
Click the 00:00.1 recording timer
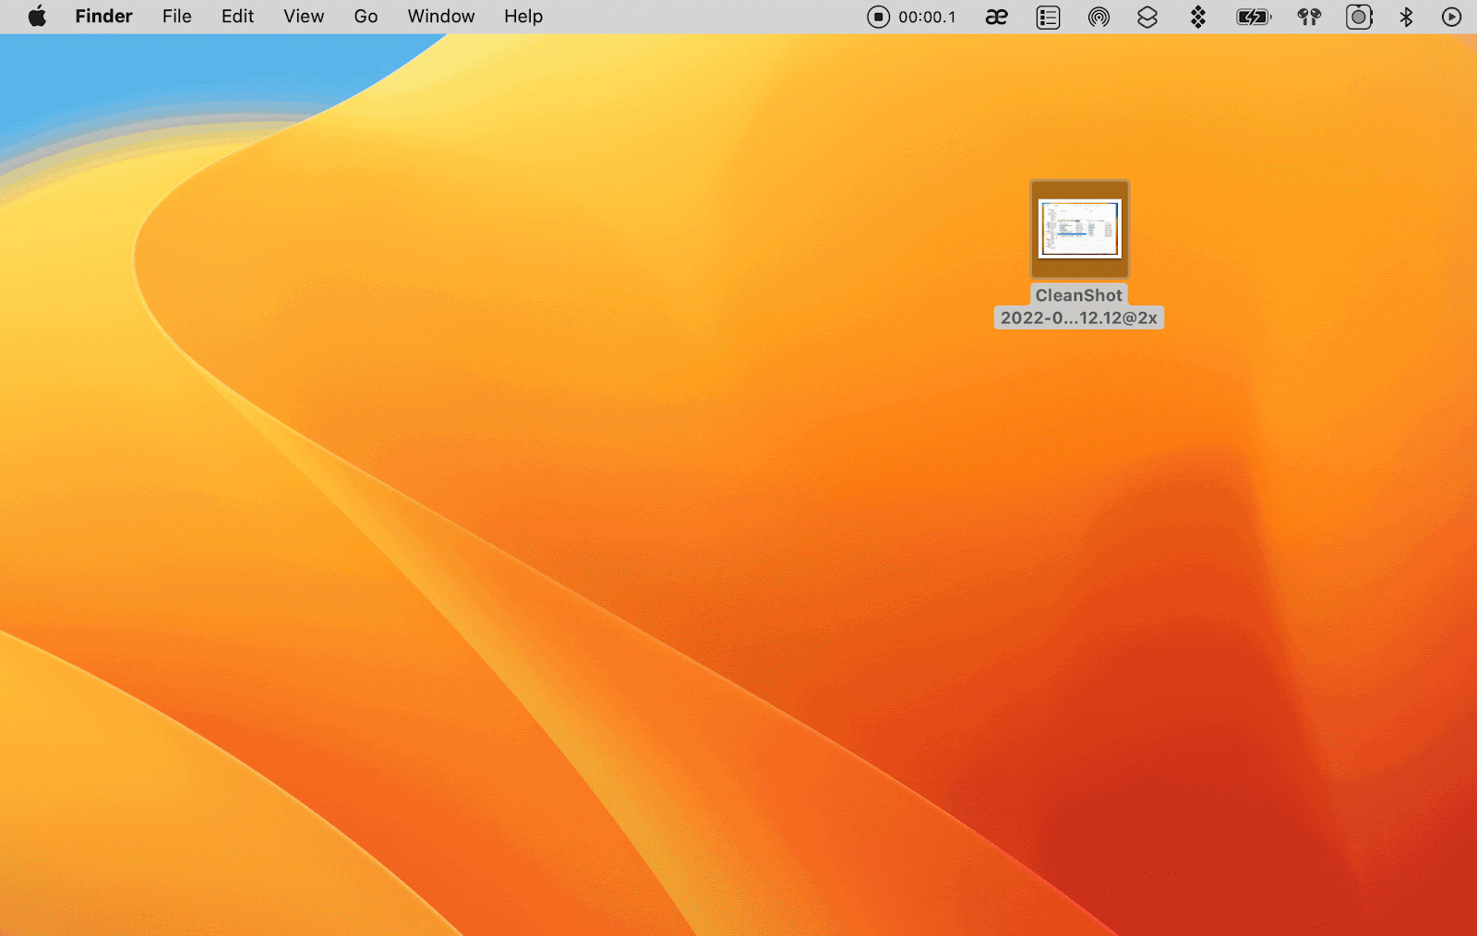coord(928,17)
